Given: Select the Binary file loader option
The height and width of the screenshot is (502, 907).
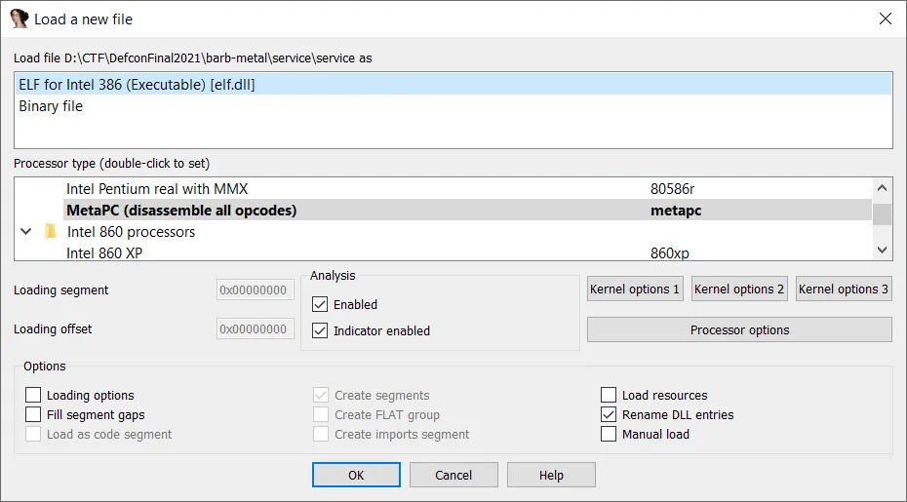Looking at the screenshot, I should 51,106.
